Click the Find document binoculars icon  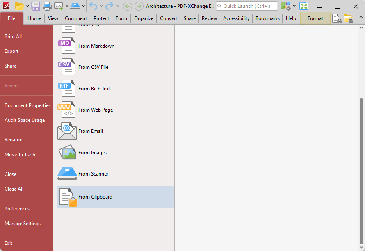337,19
